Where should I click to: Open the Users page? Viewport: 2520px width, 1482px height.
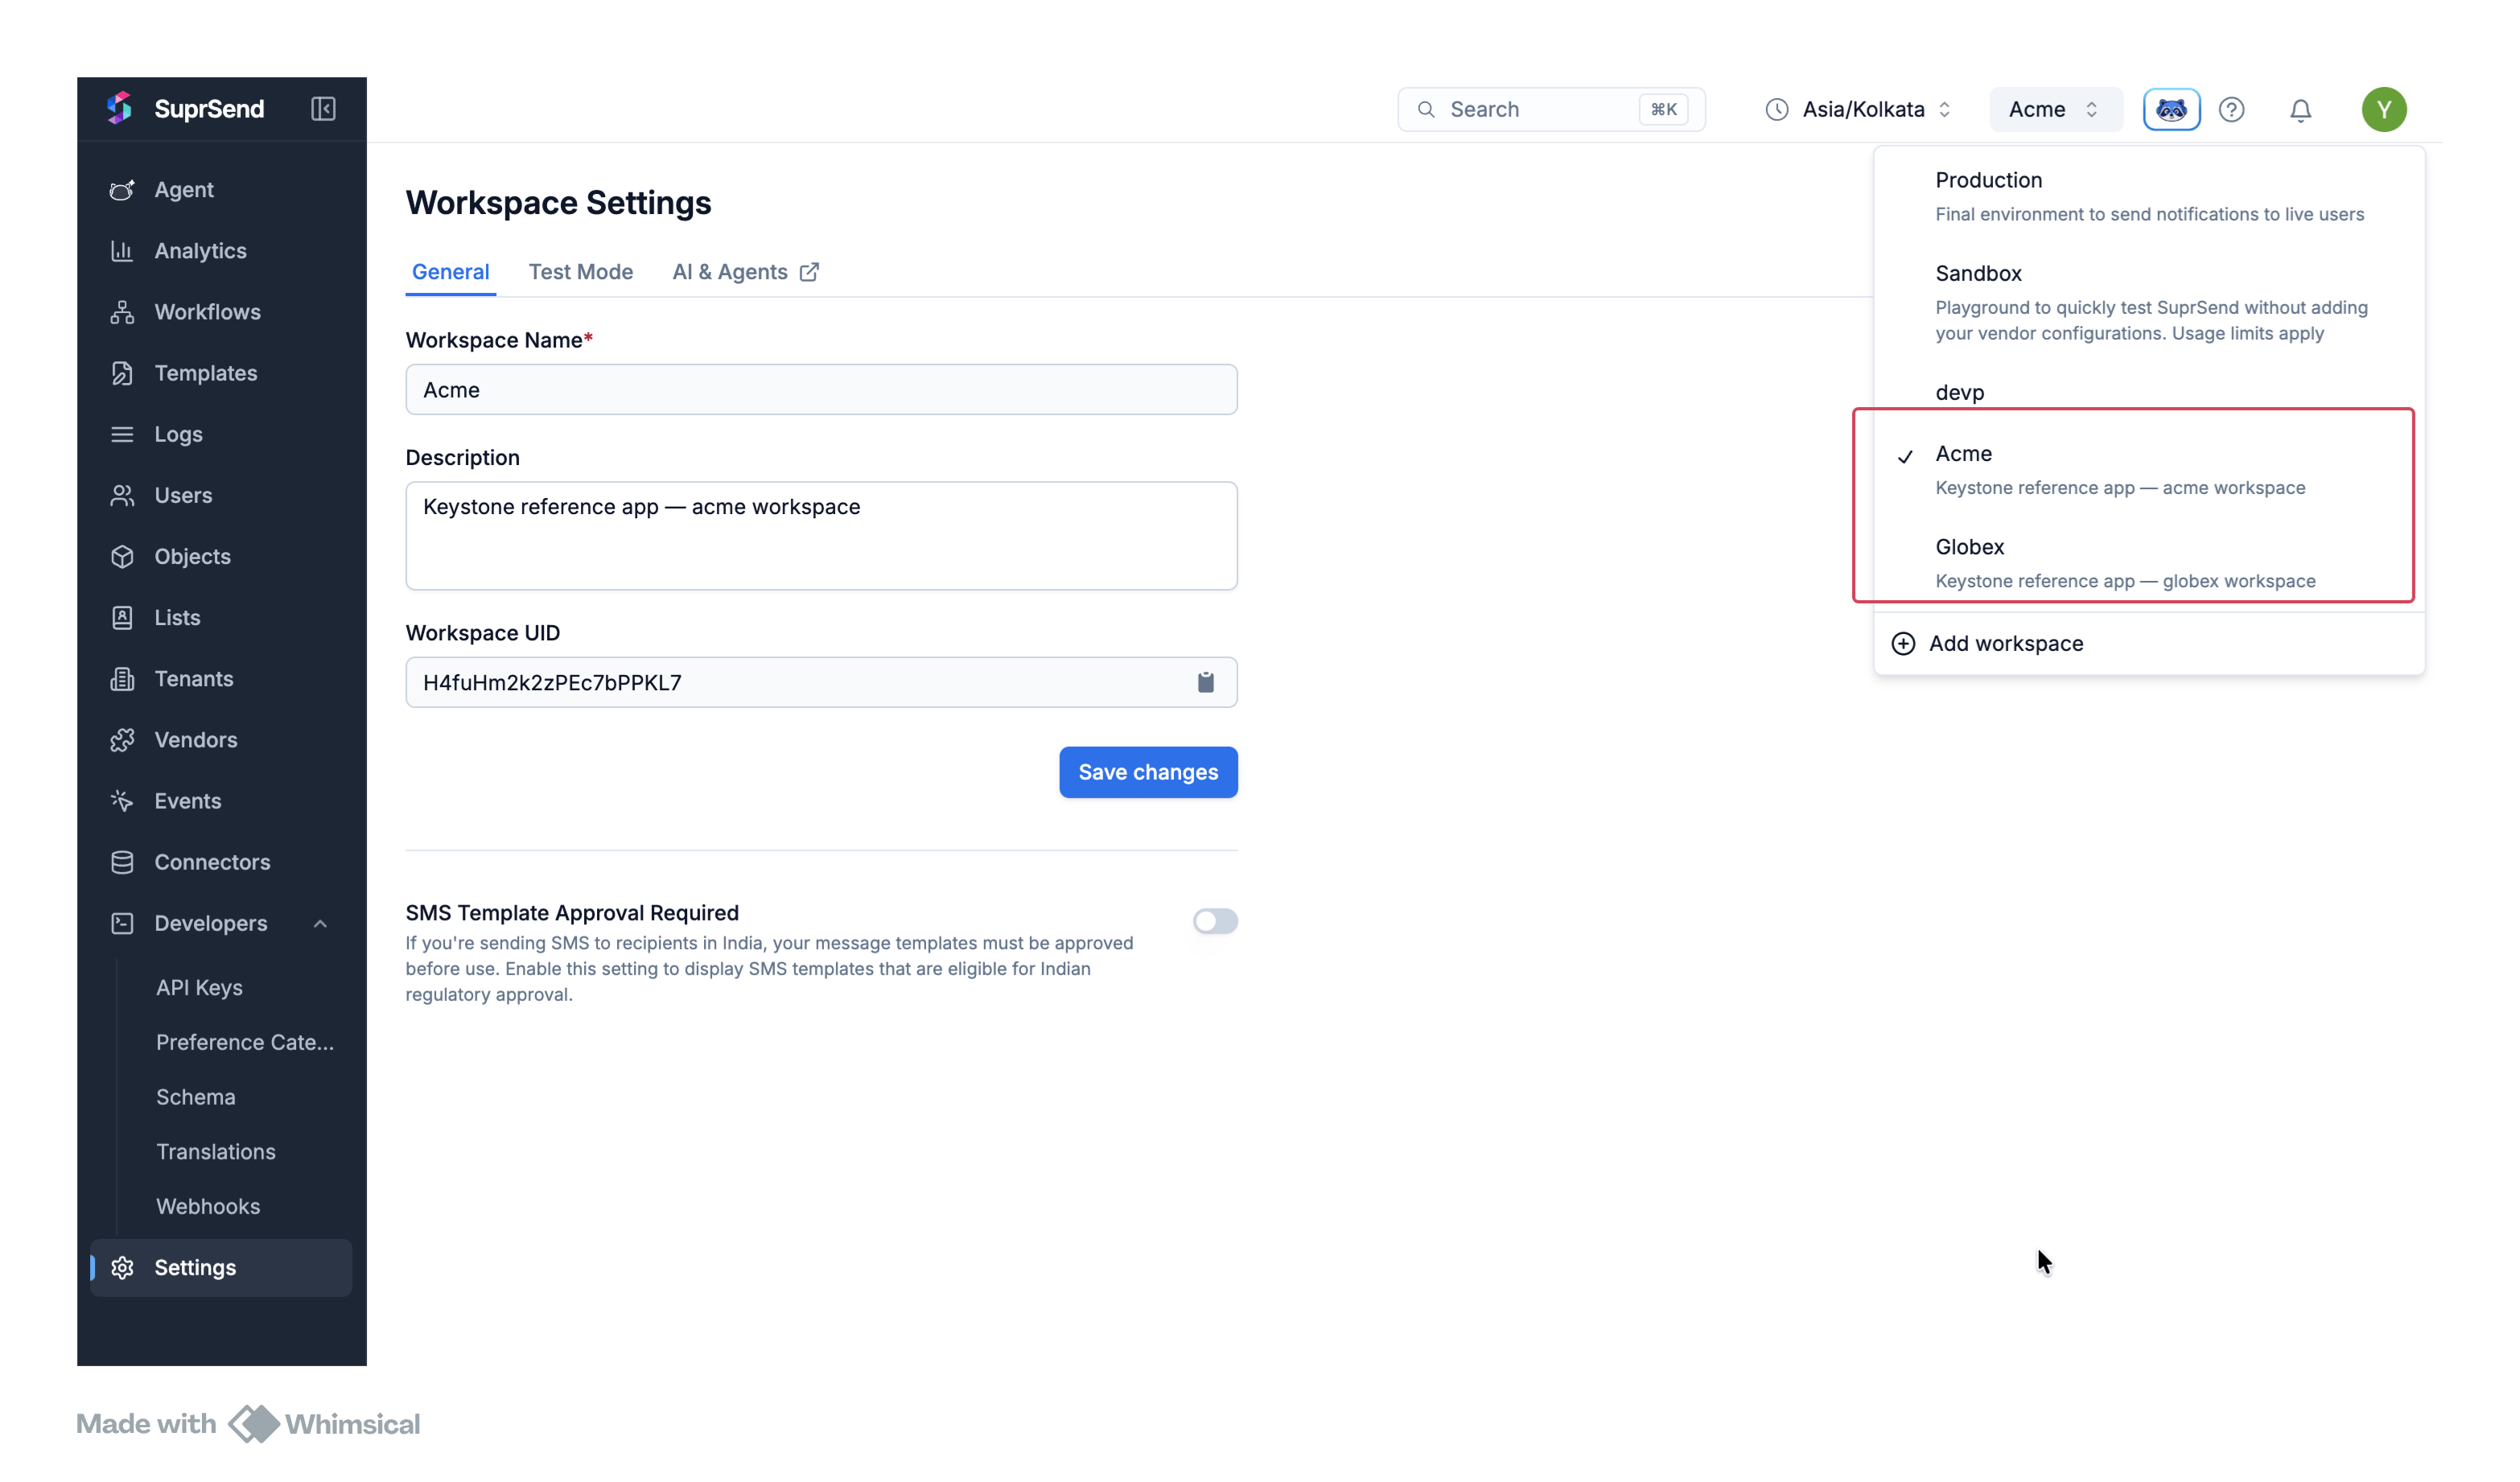tap(221, 494)
